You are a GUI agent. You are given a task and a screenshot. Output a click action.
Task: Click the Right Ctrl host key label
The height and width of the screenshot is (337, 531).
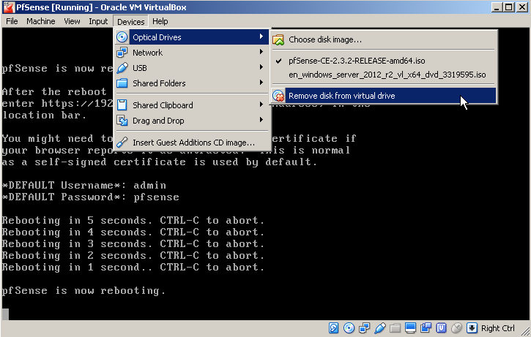[498, 328]
